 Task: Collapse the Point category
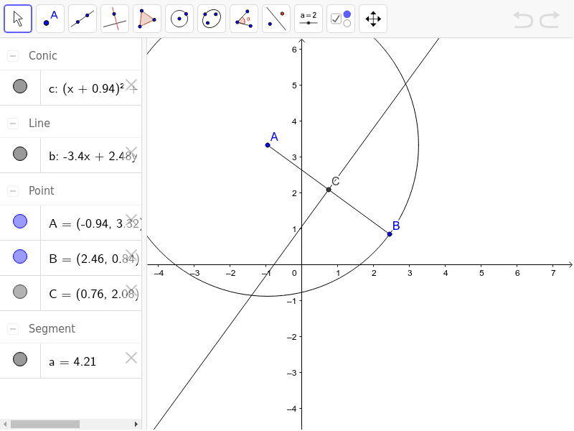point(13,190)
